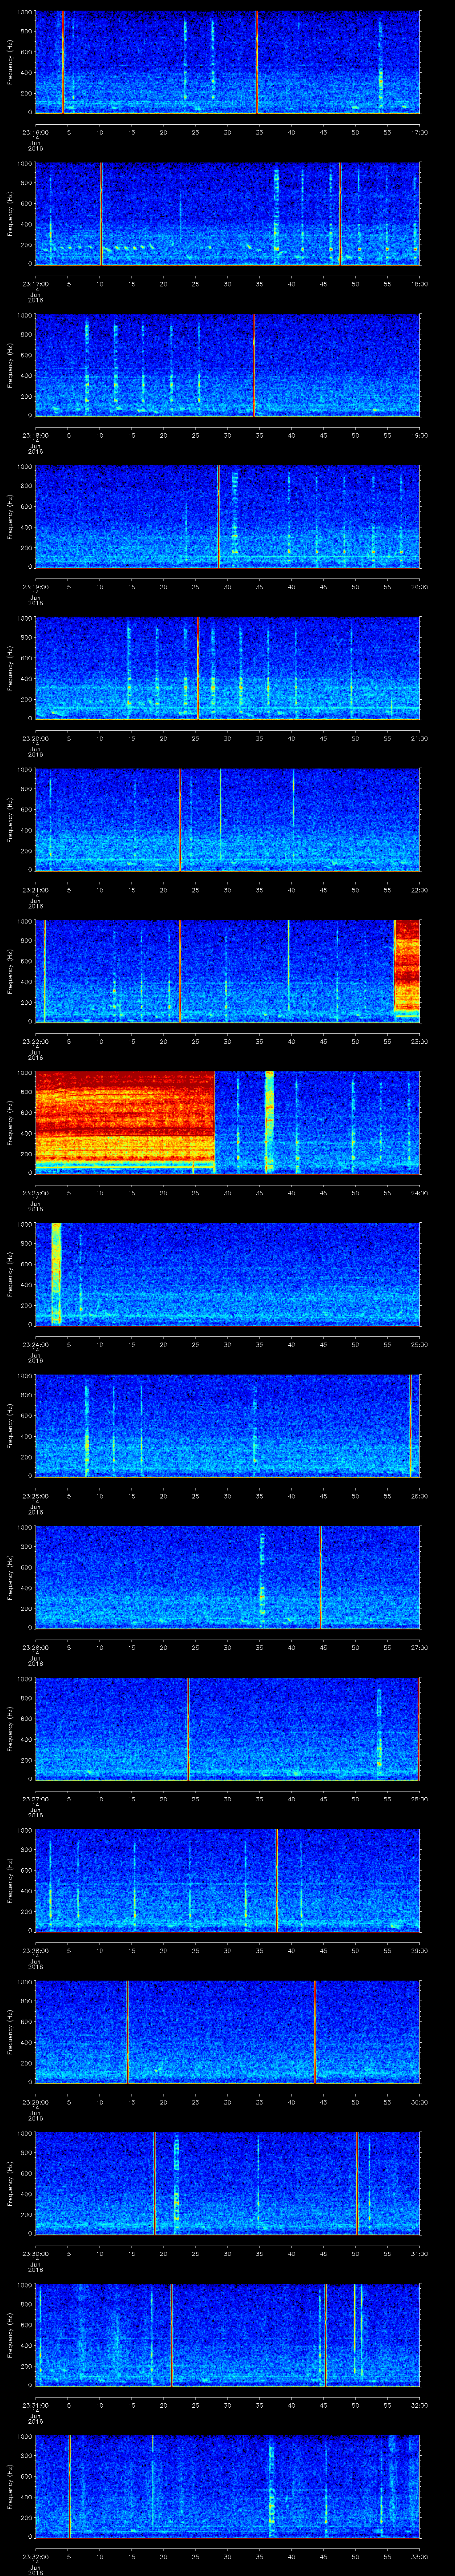Click the 23:26:00 start time label
This screenshot has width=455, height=2576.
tap(35, 1647)
